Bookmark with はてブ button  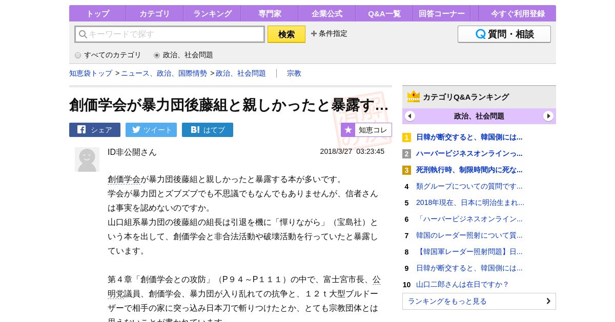[208, 130]
